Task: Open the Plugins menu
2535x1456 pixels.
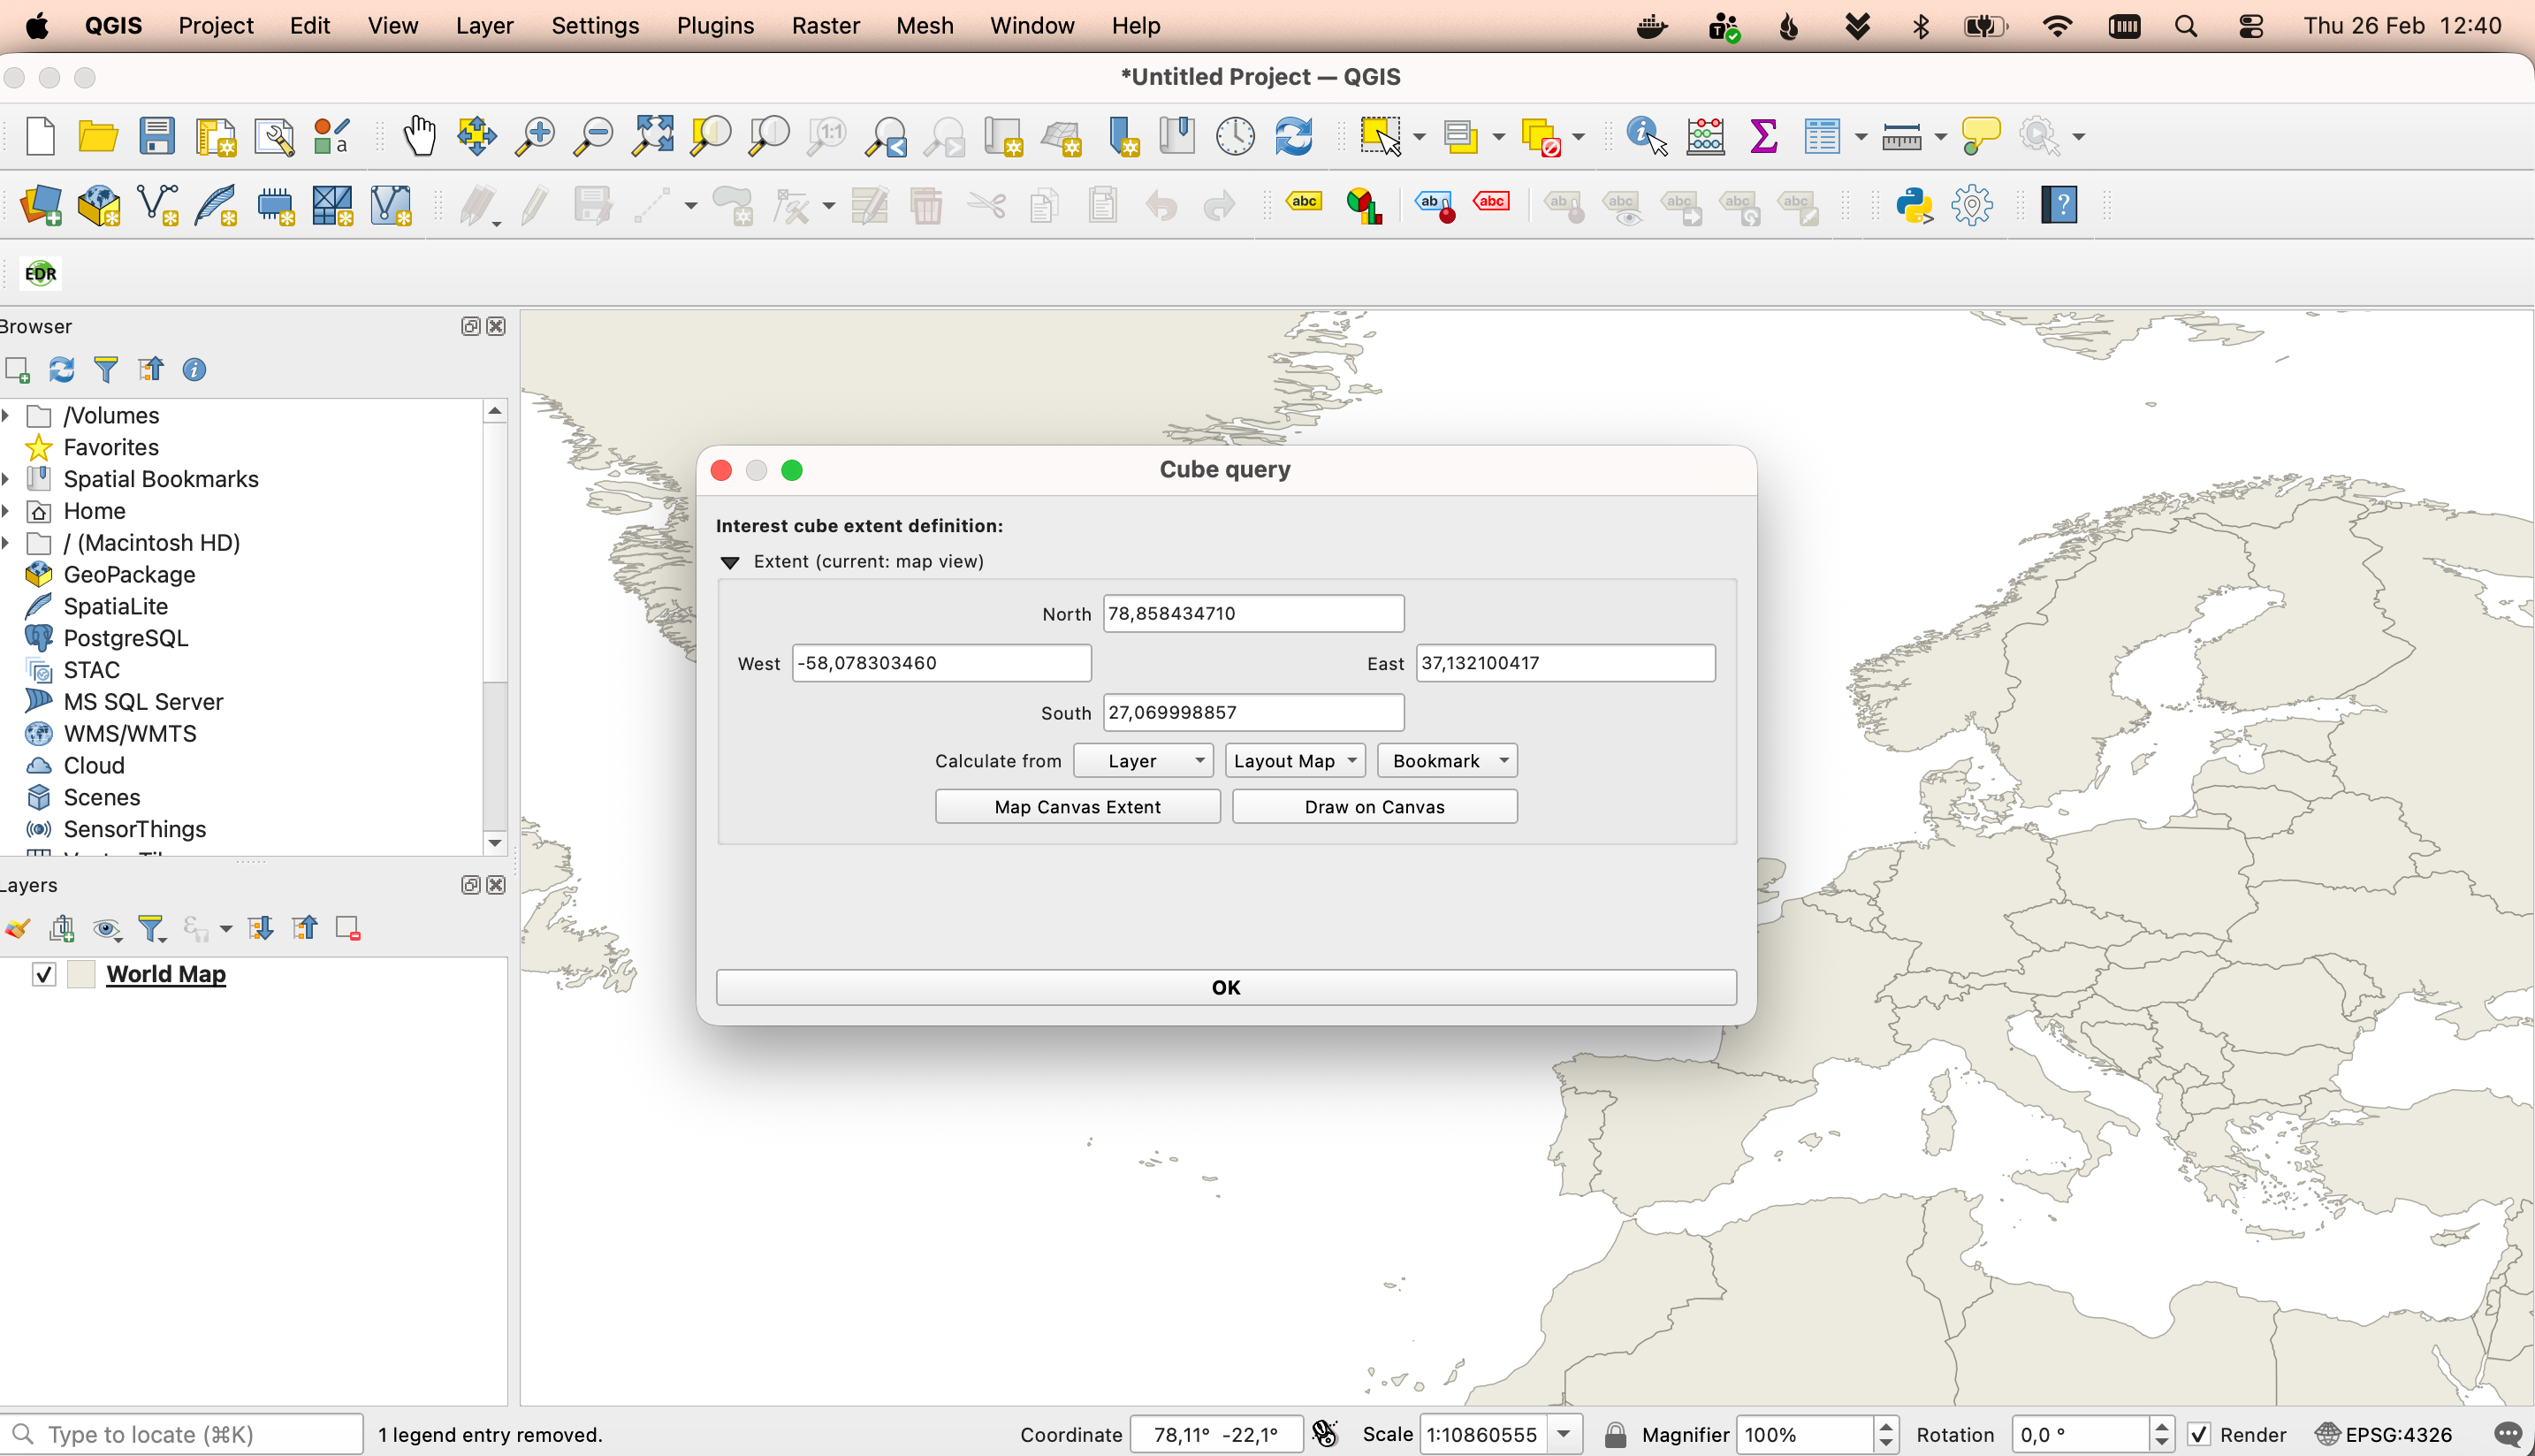Action: click(x=715, y=26)
